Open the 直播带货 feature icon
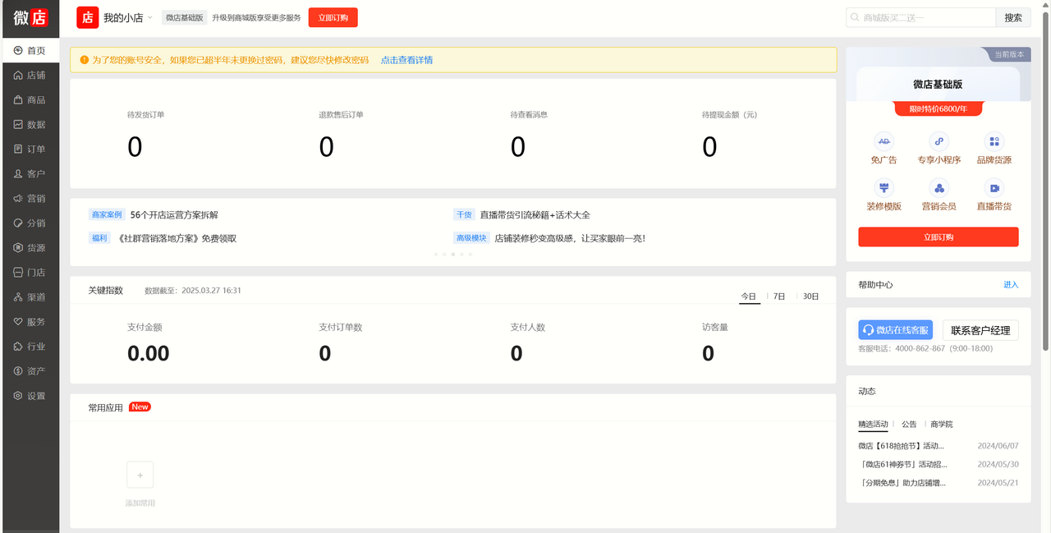This screenshot has width=1051, height=533. [994, 195]
